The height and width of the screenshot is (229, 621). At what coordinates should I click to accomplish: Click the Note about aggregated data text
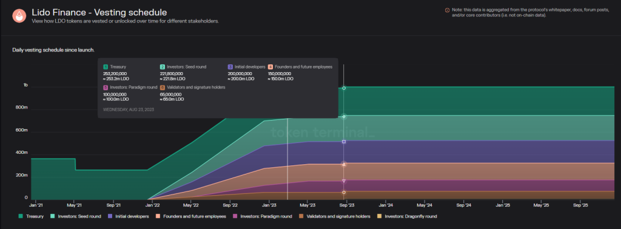(x=530, y=13)
